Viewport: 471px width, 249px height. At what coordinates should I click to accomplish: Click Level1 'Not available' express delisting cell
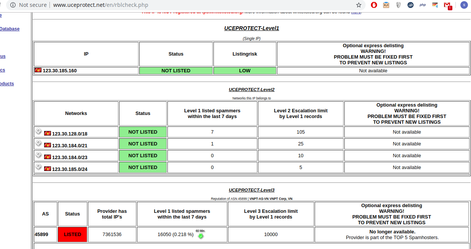[x=373, y=71]
